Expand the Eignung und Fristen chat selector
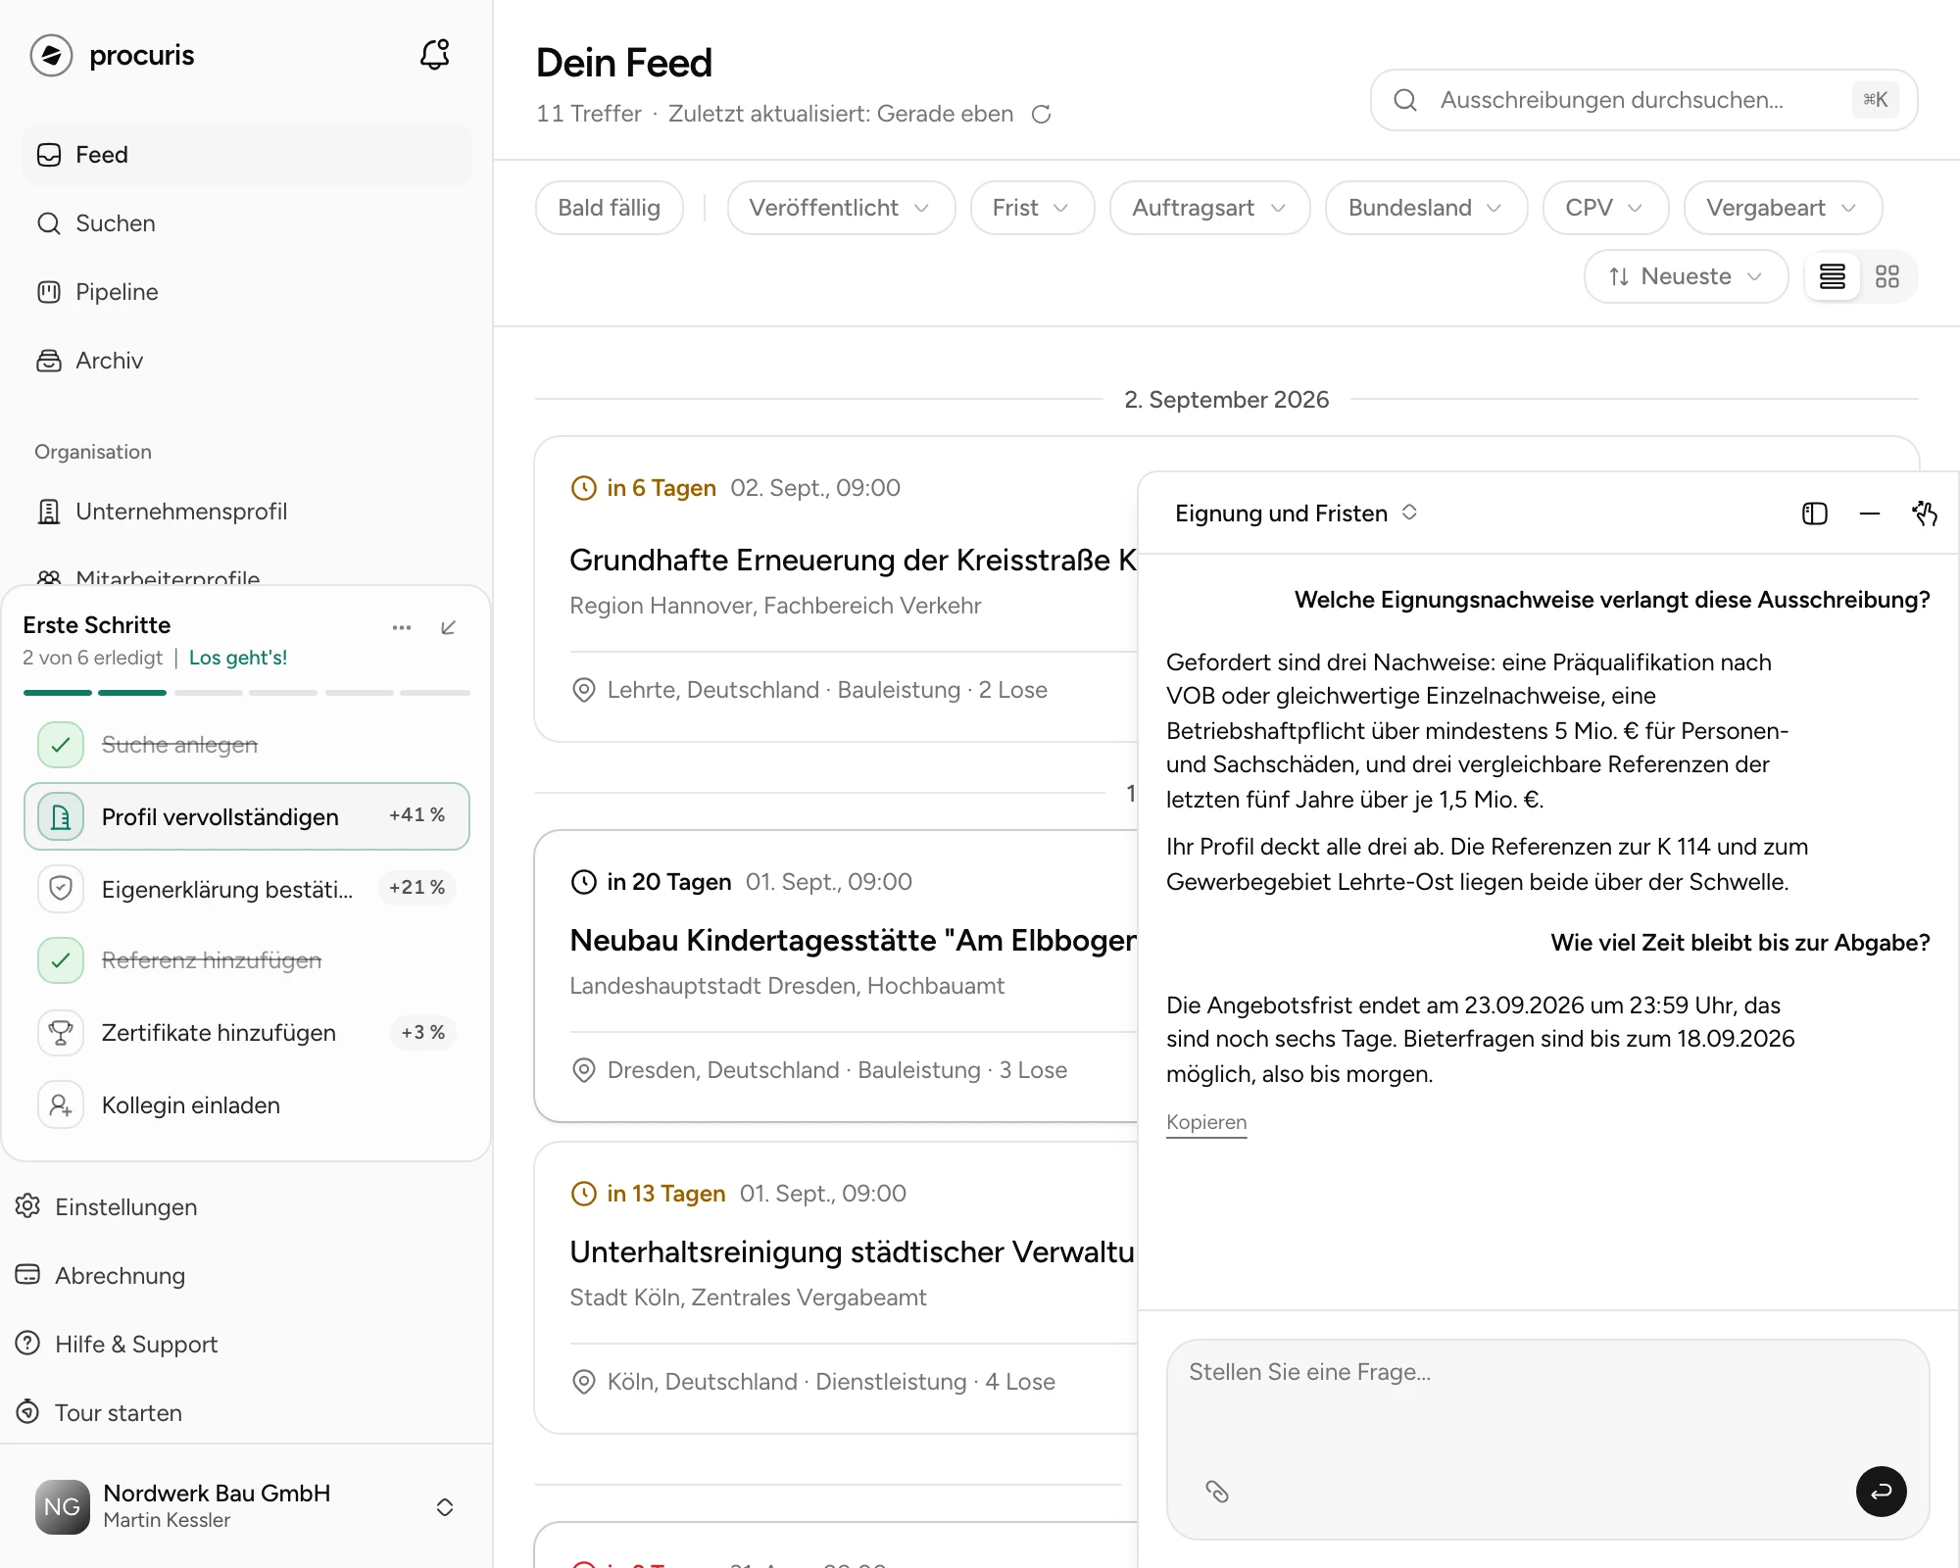Viewport: 1960px width, 1568px height. pos(1296,514)
